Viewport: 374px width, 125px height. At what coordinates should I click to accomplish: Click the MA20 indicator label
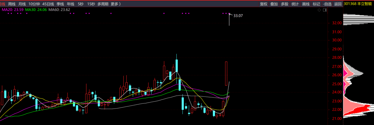coord(13,10)
